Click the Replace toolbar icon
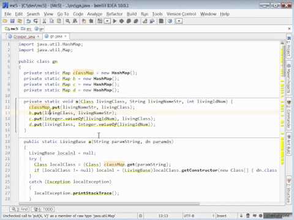 (x=75, y=21)
